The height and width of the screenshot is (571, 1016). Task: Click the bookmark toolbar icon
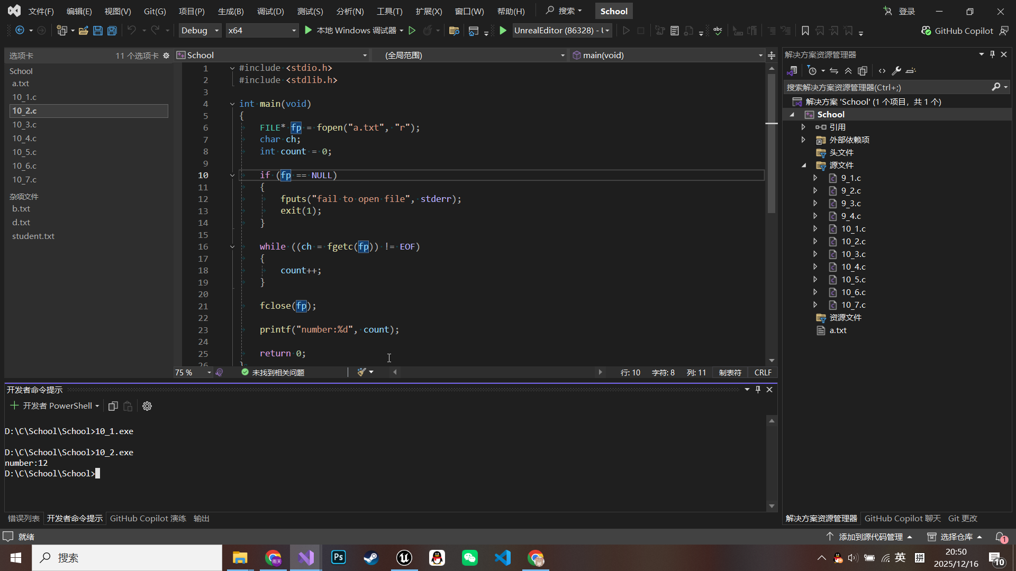click(x=805, y=31)
